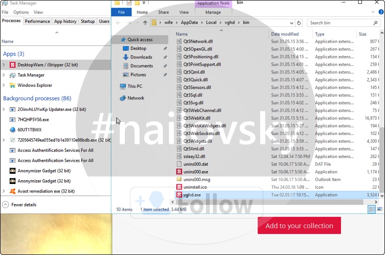Click the Up one level arrow icon
This screenshot has width=385, height=255.
145,23
